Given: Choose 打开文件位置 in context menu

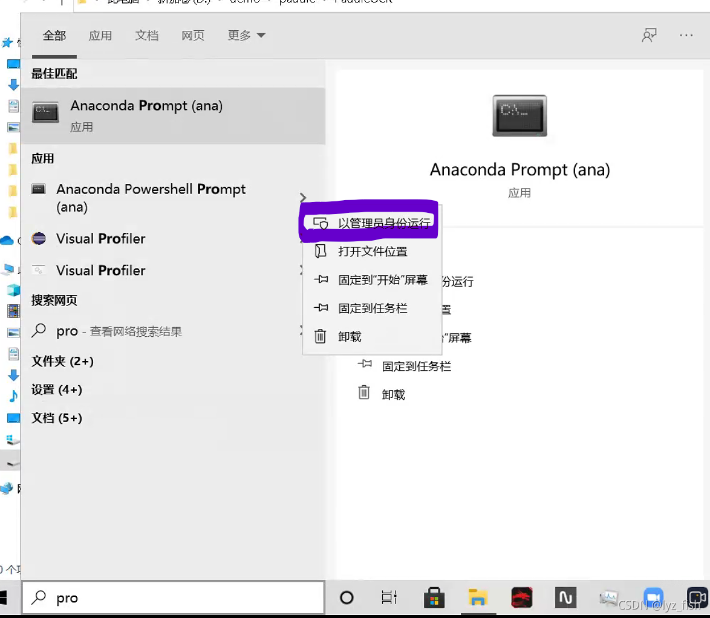Looking at the screenshot, I should pos(372,252).
